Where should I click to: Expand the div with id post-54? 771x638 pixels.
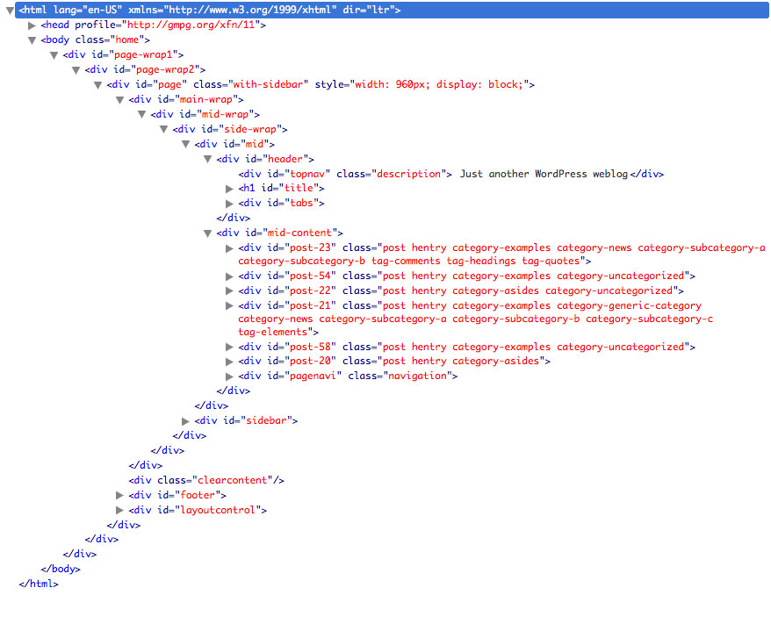click(x=229, y=276)
